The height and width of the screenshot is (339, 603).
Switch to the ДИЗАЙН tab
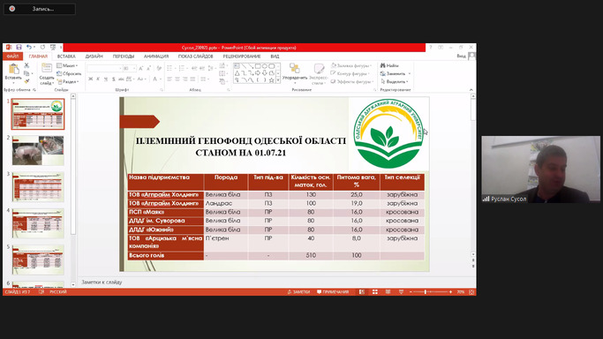click(94, 56)
